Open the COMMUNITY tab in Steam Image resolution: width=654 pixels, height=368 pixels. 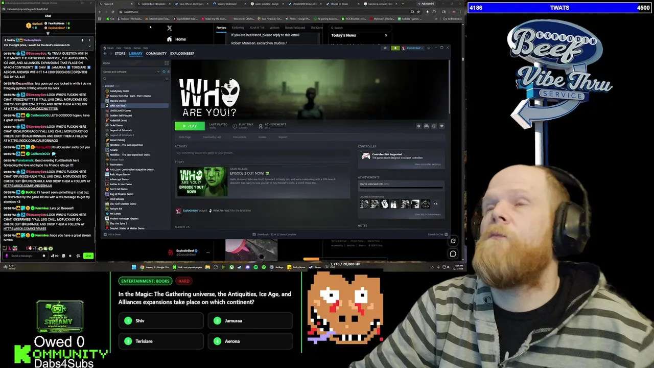click(x=156, y=53)
